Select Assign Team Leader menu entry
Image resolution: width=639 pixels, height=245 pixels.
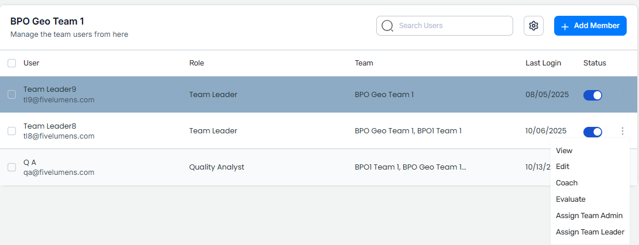[590, 232]
